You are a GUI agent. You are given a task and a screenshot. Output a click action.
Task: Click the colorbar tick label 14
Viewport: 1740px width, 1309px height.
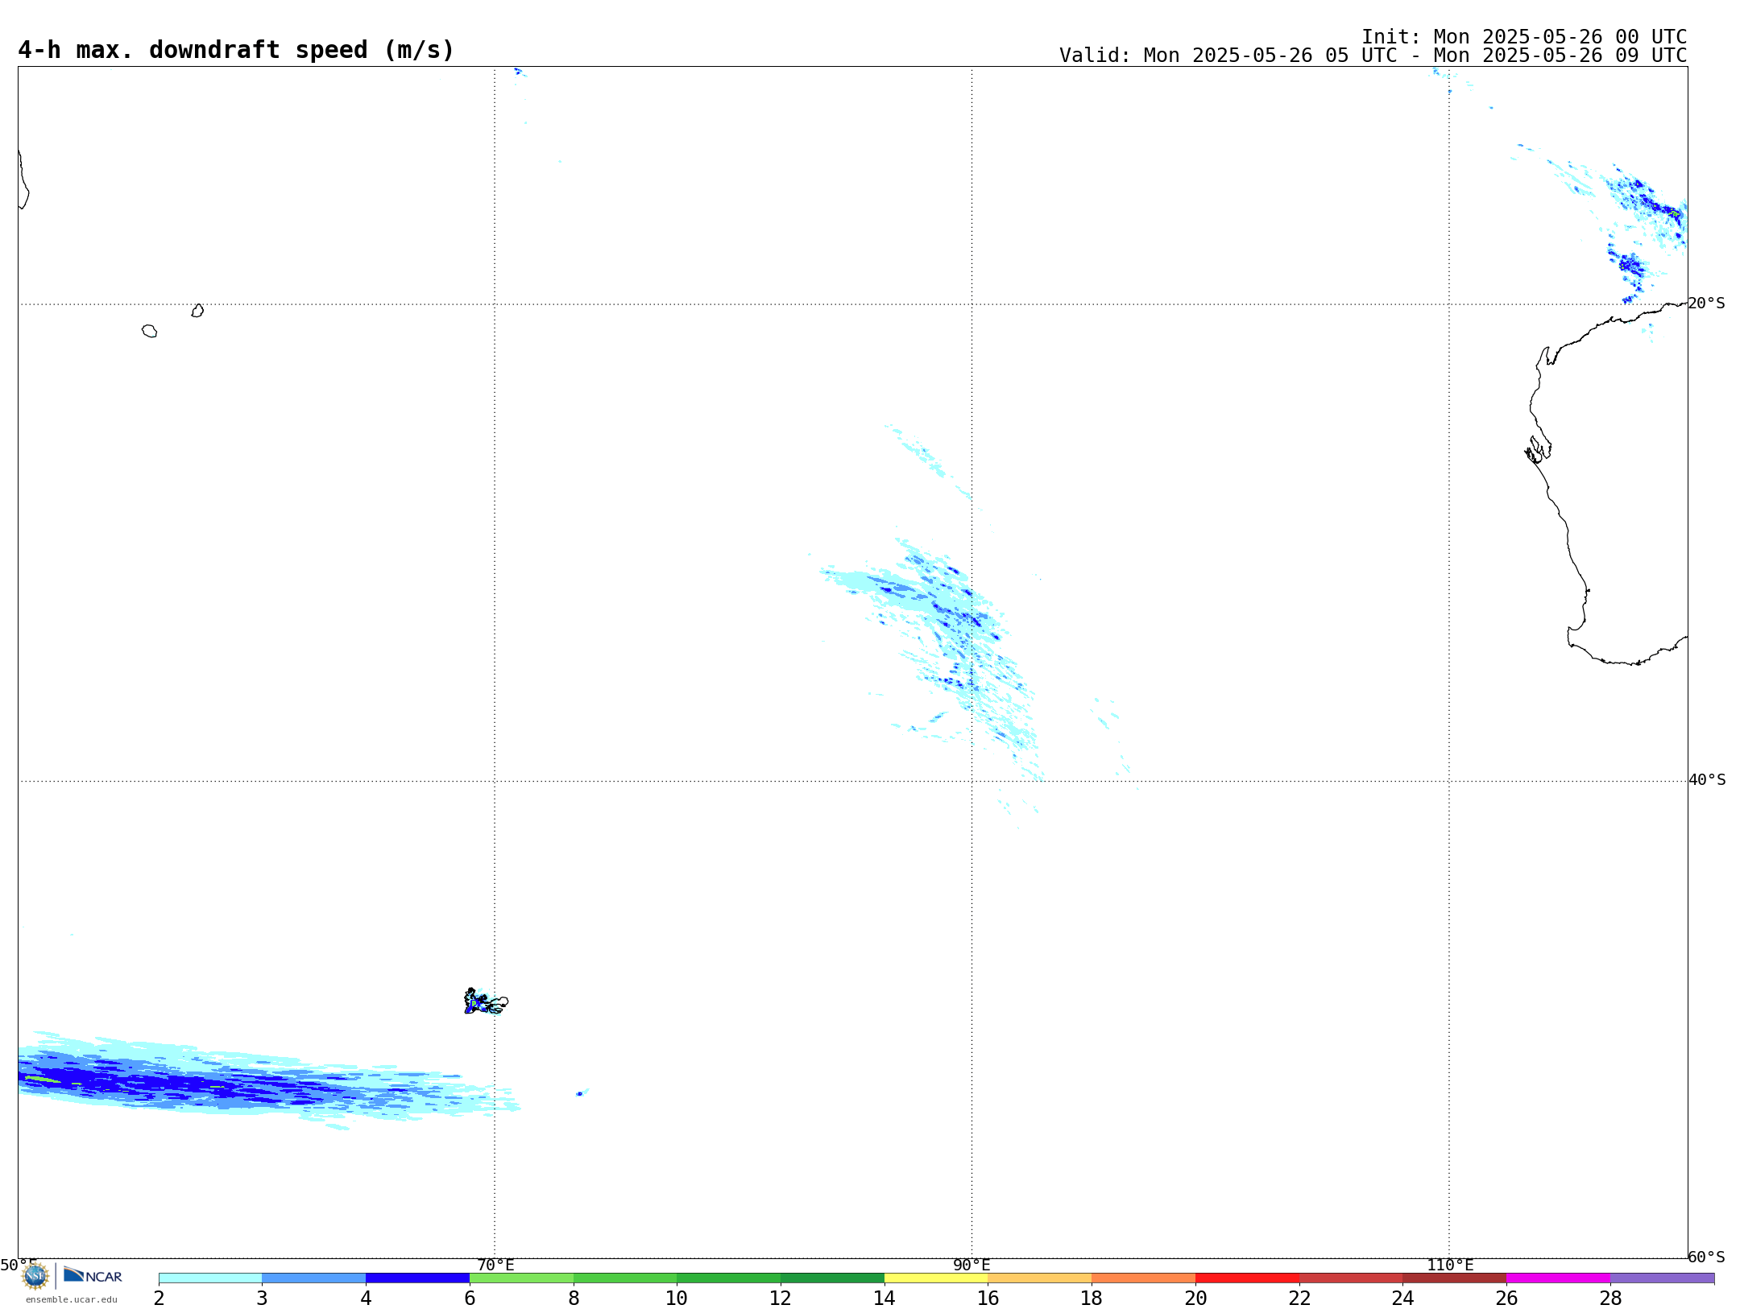(x=884, y=1298)
